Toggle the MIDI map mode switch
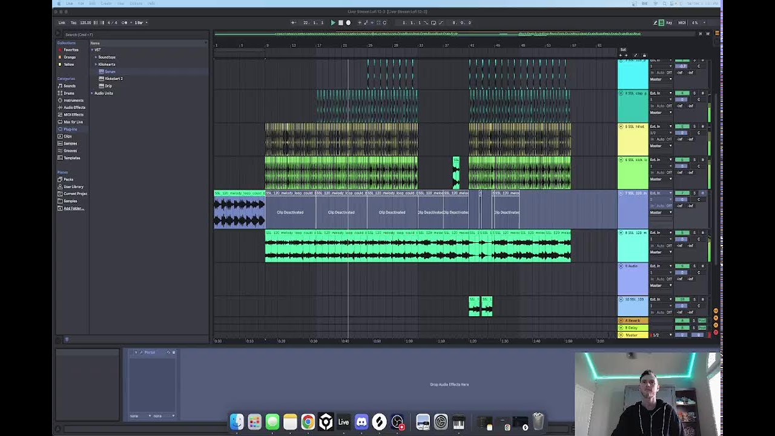 click(682, 22)
